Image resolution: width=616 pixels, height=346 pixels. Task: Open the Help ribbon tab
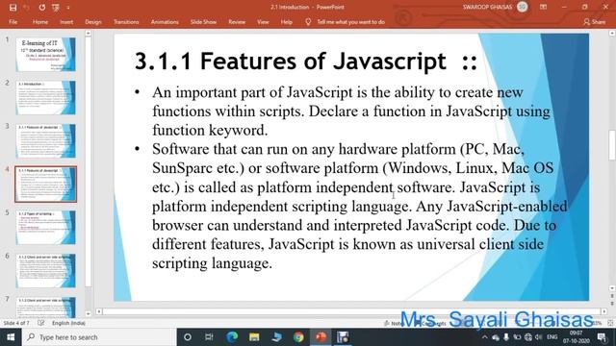click(287, 22)
